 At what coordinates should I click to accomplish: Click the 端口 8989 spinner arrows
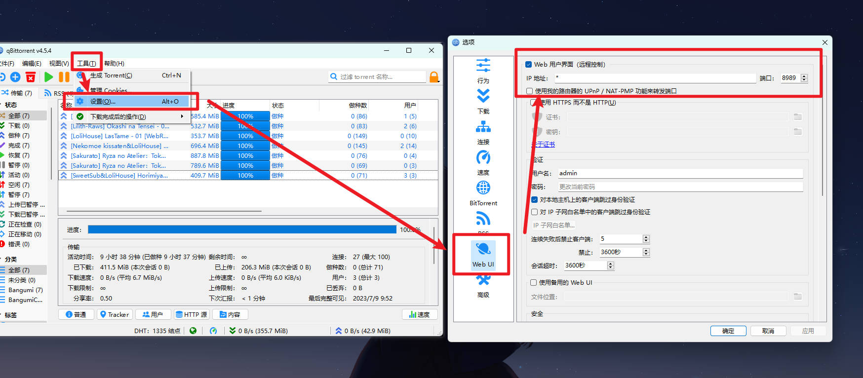[804, 78]
